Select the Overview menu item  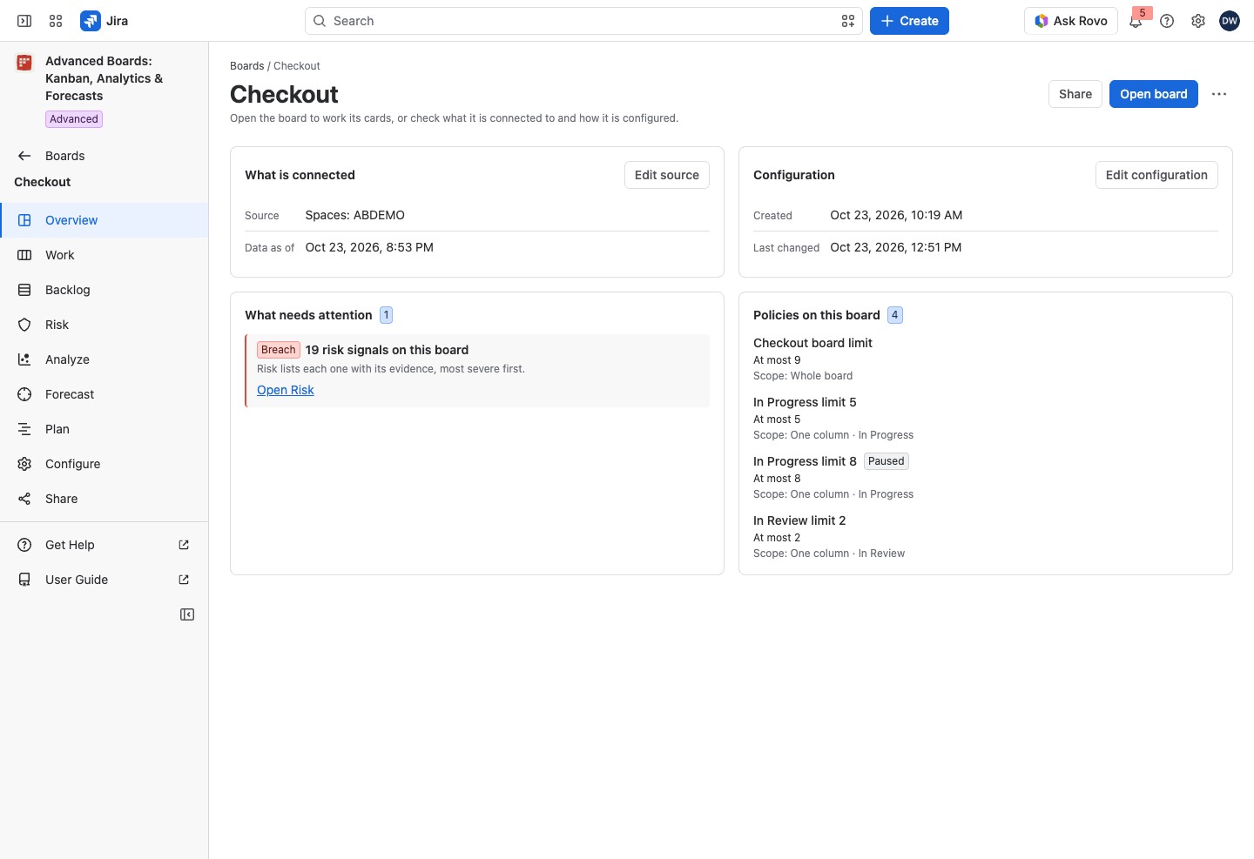(x=104, y=220)
